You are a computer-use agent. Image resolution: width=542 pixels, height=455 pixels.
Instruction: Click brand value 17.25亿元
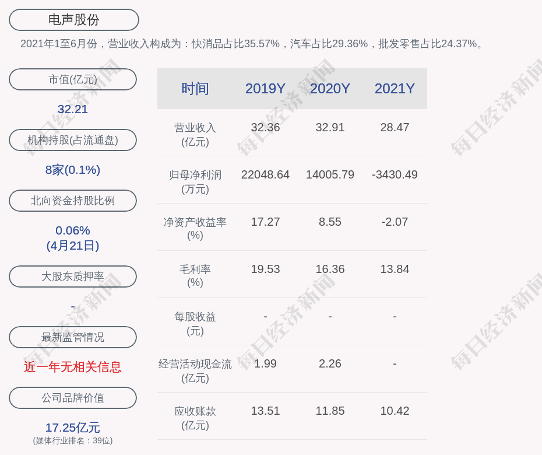[73, 428]
